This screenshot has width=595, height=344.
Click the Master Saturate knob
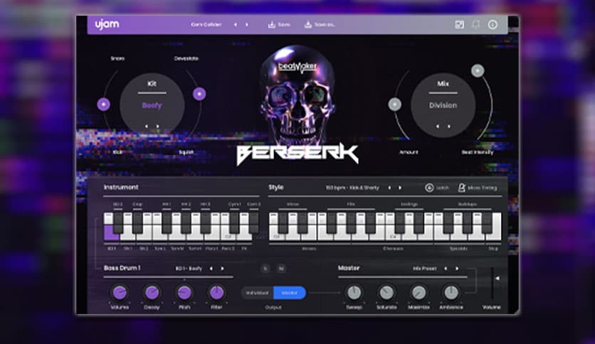pyautogui.click(x=386, y=293)
